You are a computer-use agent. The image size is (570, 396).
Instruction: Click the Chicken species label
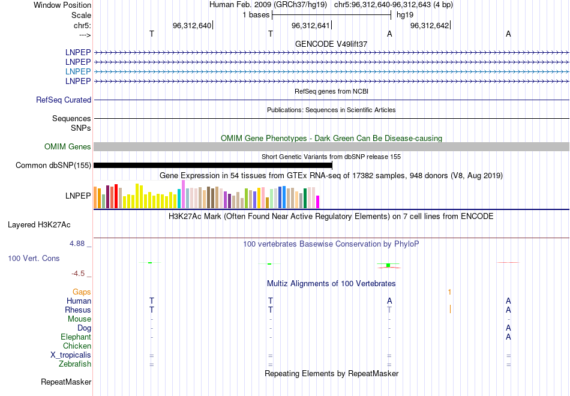pyautogui.click(x=77, y=346)
